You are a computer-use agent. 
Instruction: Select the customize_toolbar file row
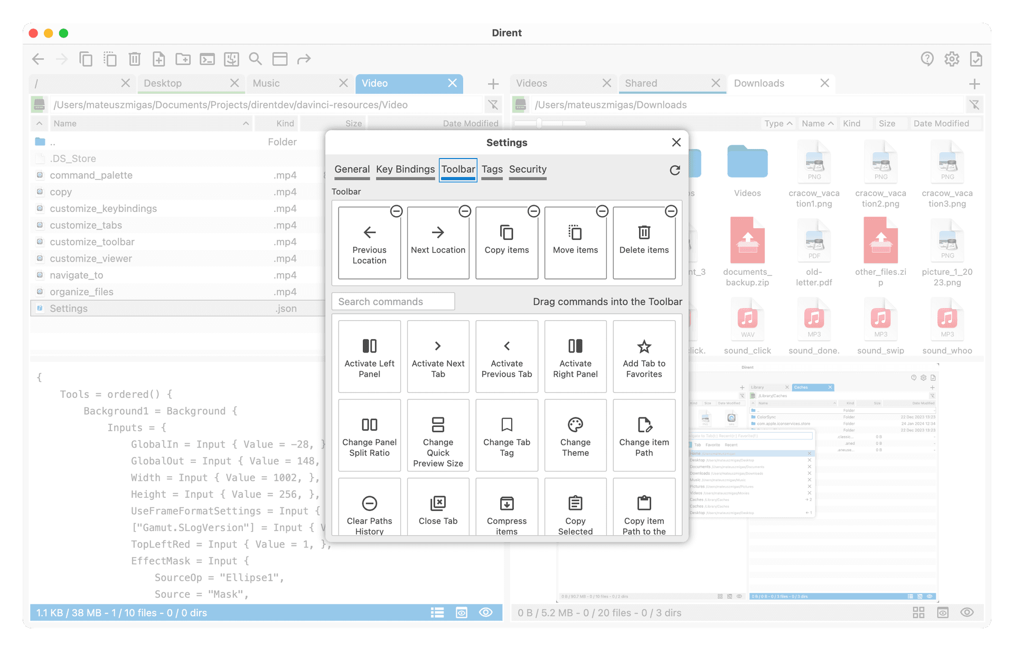[177, 241]
